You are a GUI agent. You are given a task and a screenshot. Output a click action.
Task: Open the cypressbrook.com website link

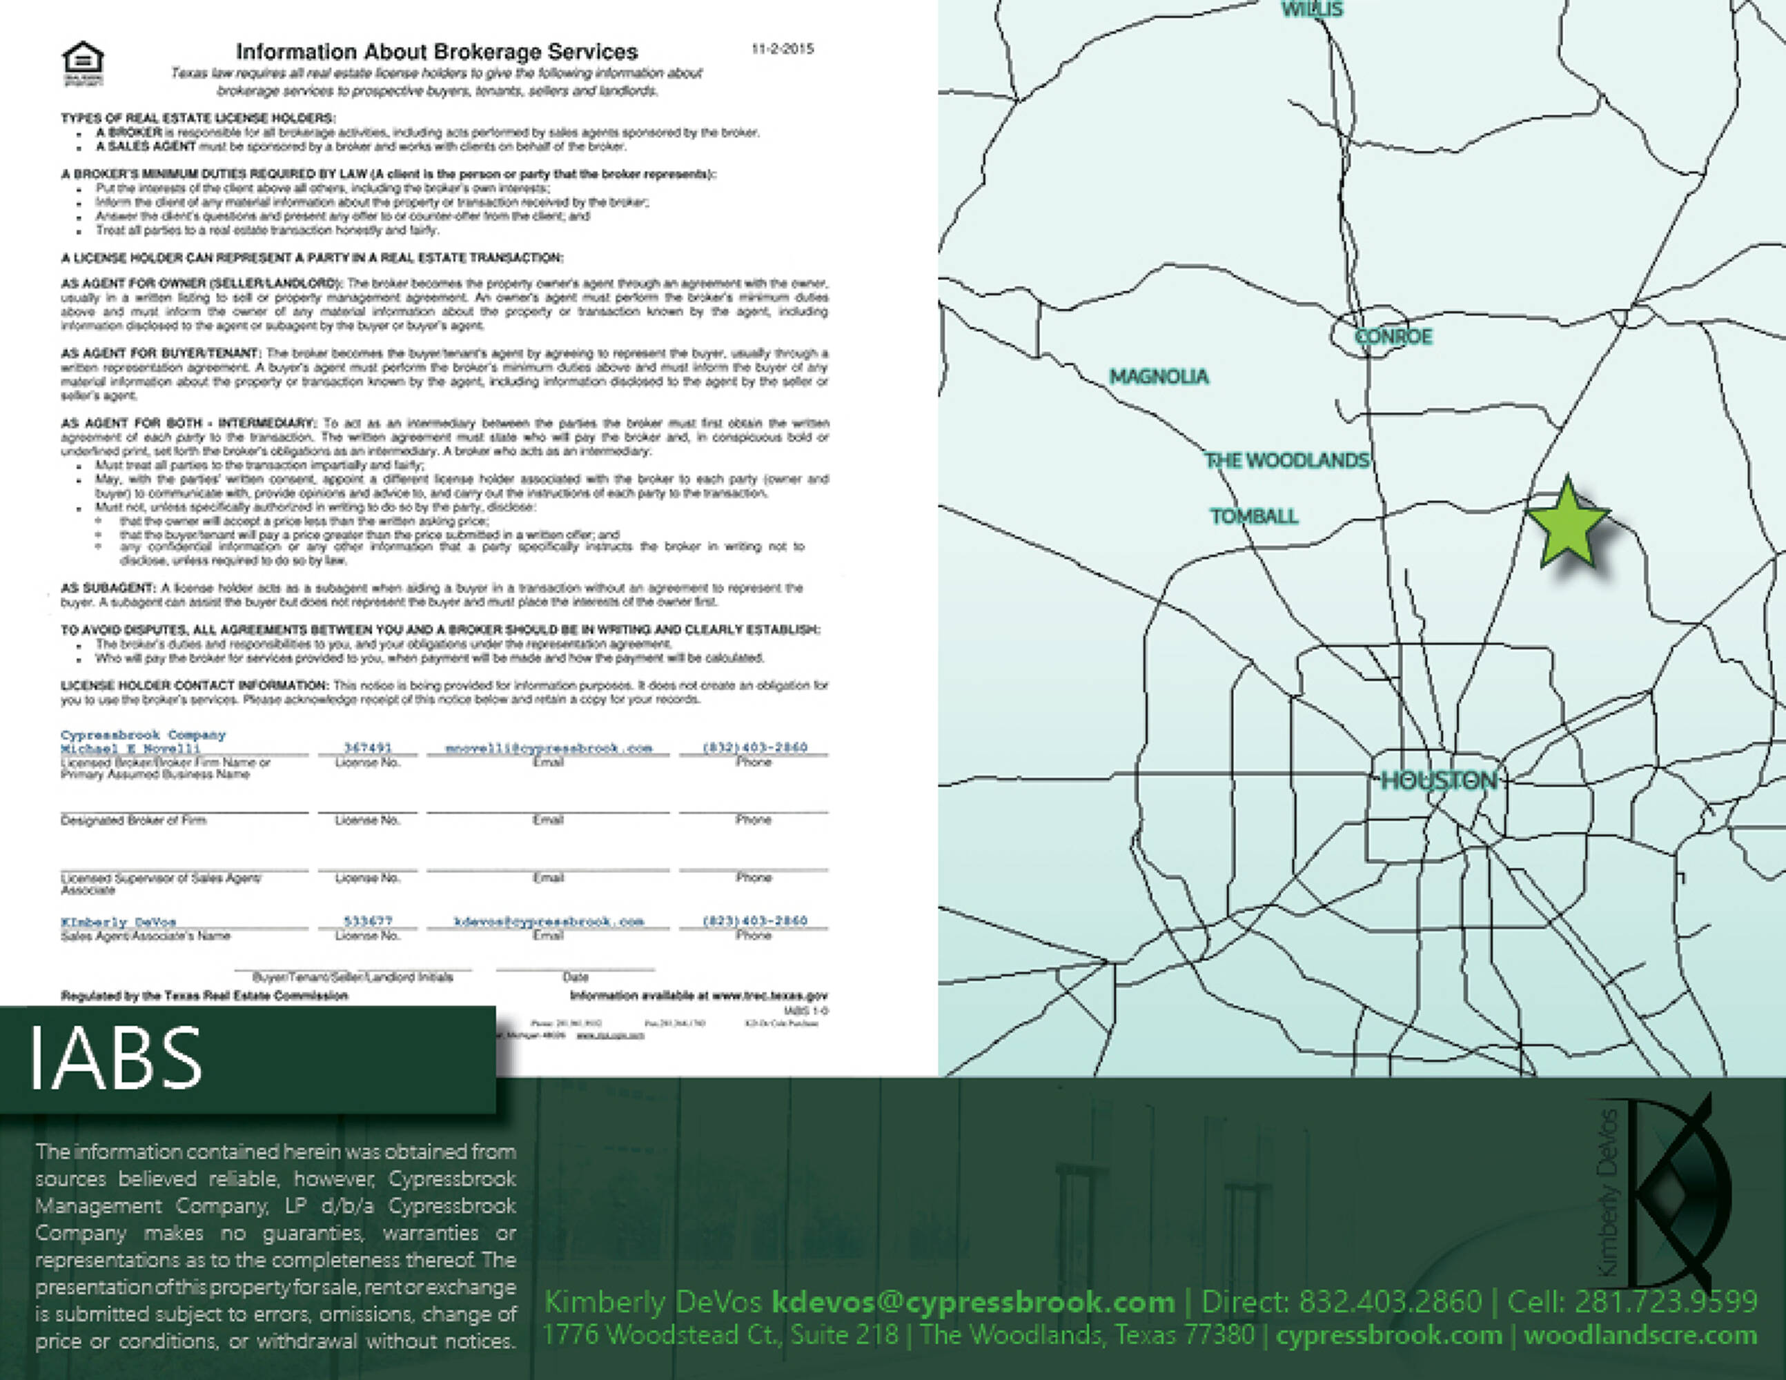point(1388,1335)
